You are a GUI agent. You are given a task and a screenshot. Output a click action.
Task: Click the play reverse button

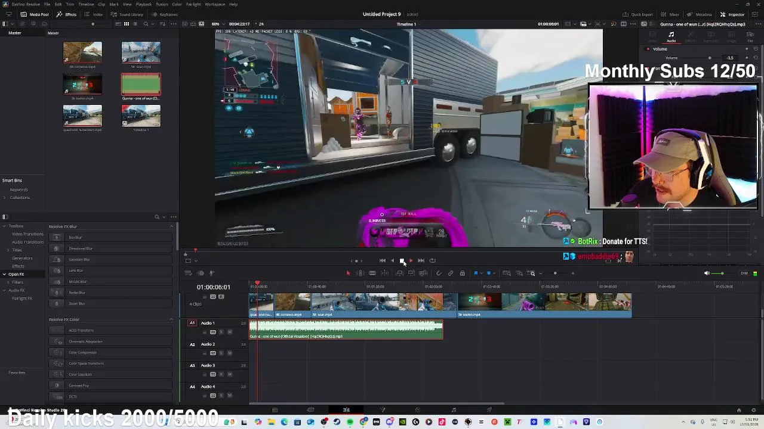point(392,260)
